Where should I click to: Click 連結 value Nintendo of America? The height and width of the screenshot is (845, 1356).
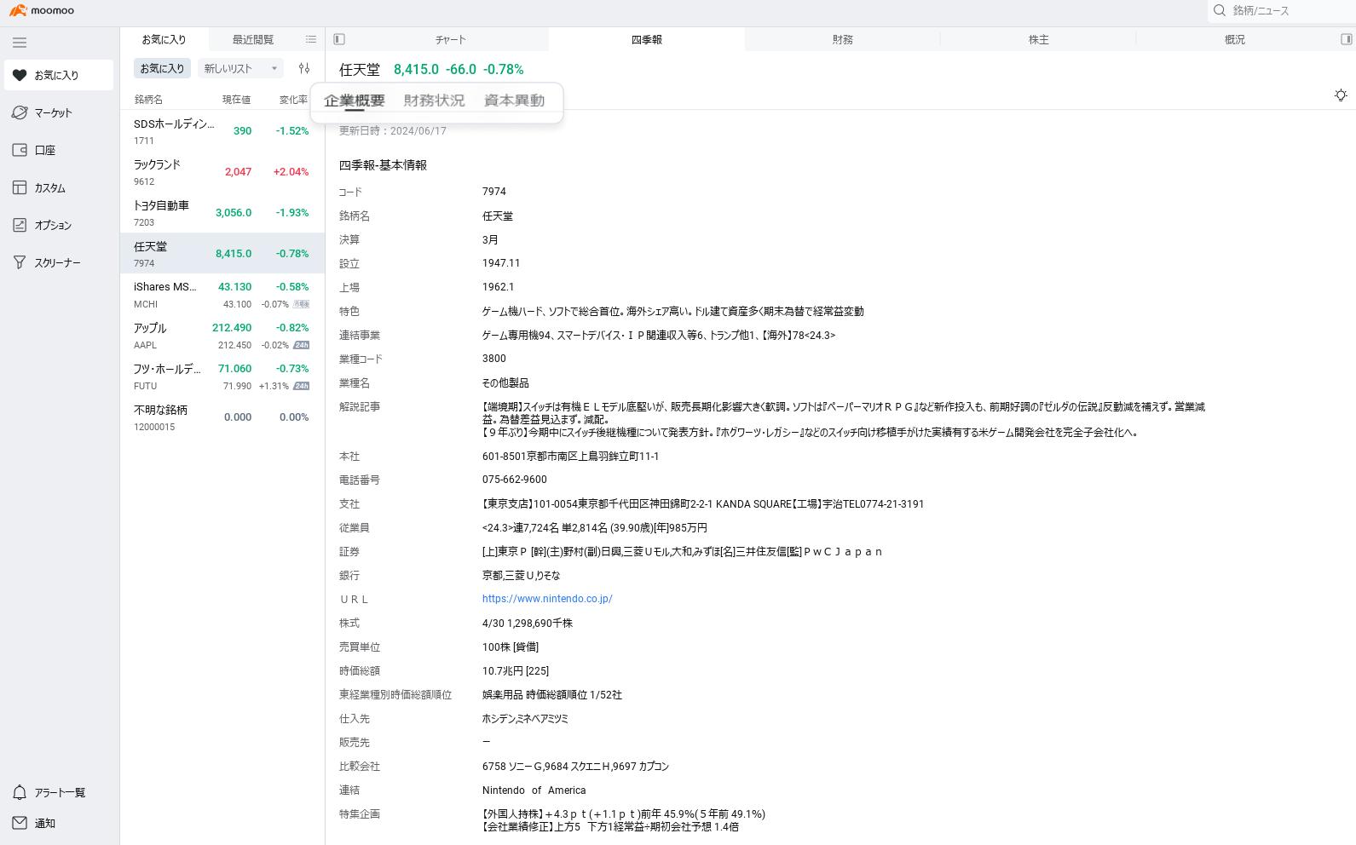(x=534, y=790)
